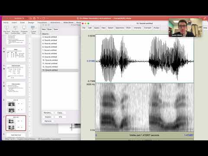This screenshot has height=156, width=208.
Task: Select '9. Sound untitled' in Objects list
Action: (x=60, y=57)
